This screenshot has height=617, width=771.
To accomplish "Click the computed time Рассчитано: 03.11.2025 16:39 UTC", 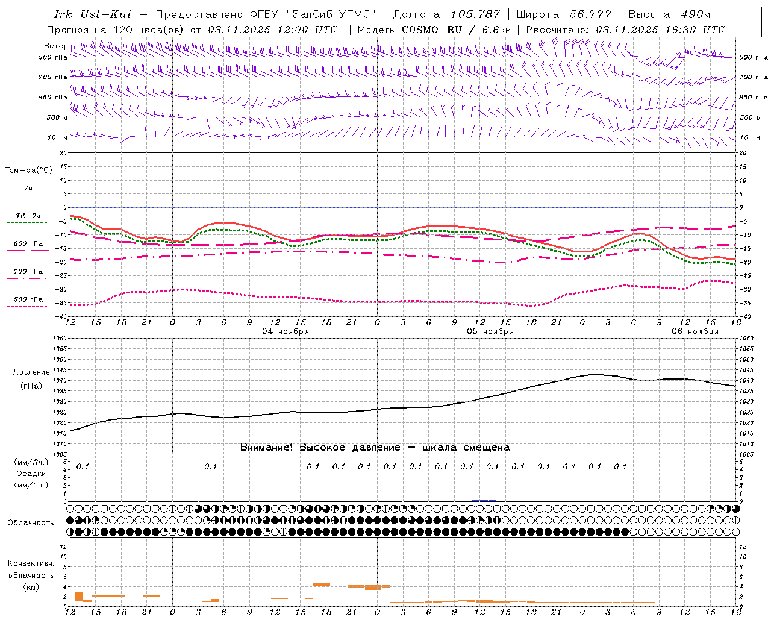I will (625, 30).
